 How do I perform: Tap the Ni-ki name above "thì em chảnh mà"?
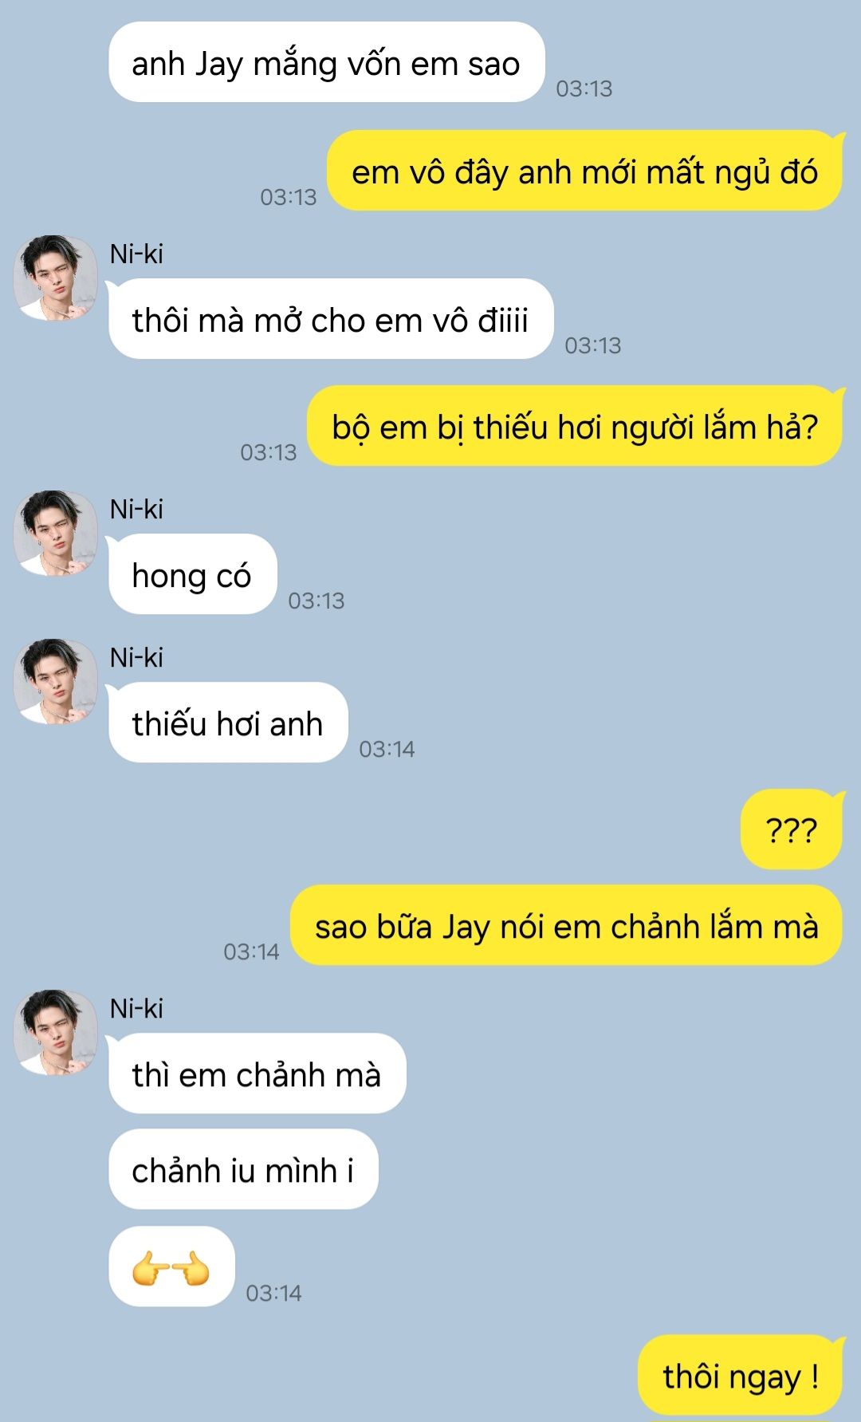[x=136, y=1008]
